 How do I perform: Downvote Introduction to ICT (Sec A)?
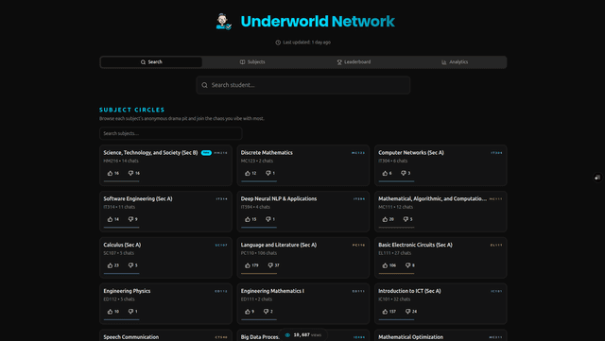pyautogui.click(x=411, y=312)
